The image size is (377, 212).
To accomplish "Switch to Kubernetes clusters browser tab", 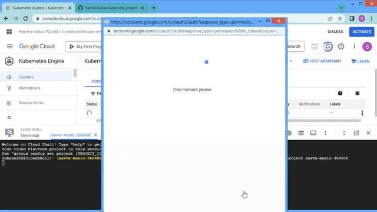I will [39, 8].
